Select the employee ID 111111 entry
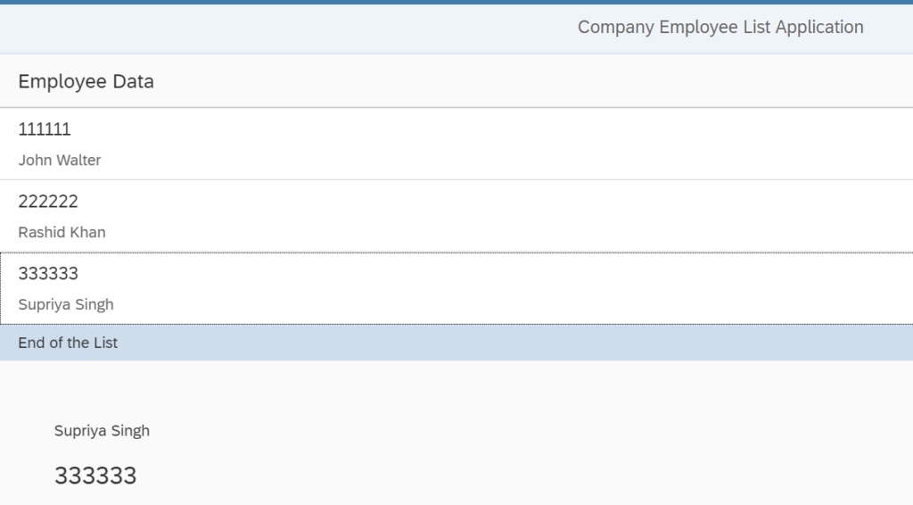The height and width of the screenshot is (505, 913). (x=45, y=129)
